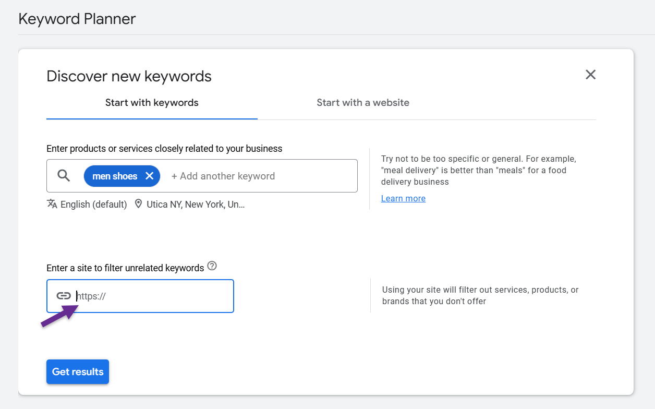Click the Enter a site filter label
655x409 pixels.
[x=125, y=268]
